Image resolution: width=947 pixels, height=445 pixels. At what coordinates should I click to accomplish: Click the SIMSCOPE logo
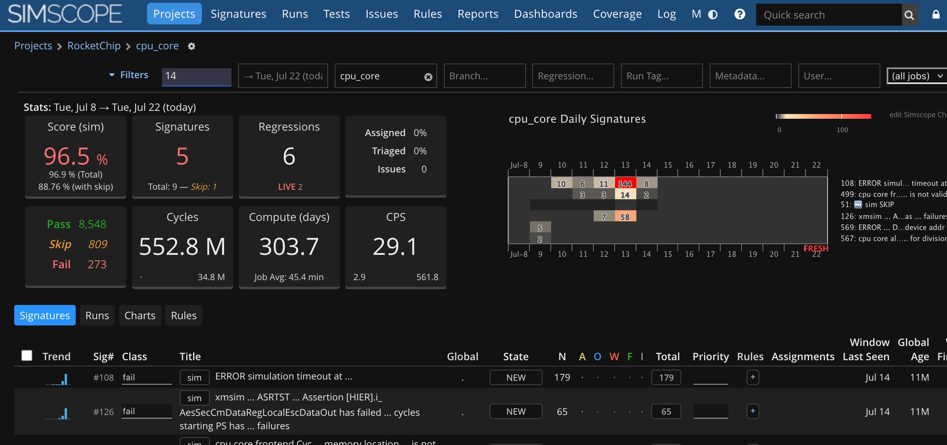click(65, 14)
